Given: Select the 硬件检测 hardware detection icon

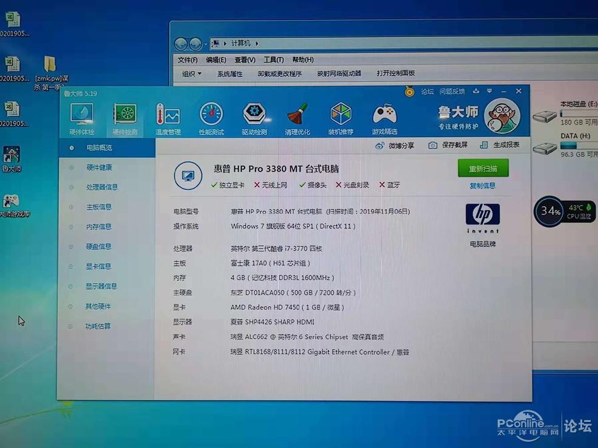Looking at the screenshot, I should tap(125, 119).
